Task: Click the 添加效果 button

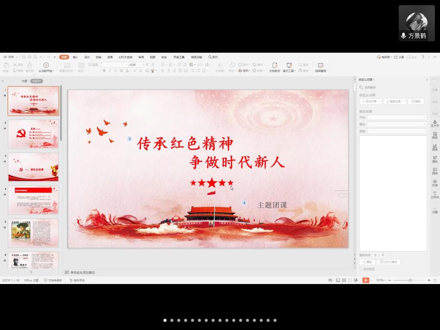Action: click(371, 101)
